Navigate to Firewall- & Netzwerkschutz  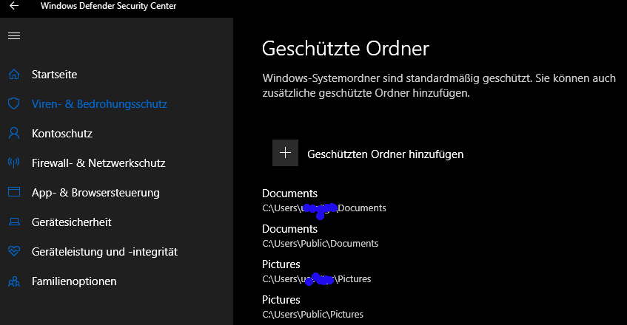tap(98, 163)
